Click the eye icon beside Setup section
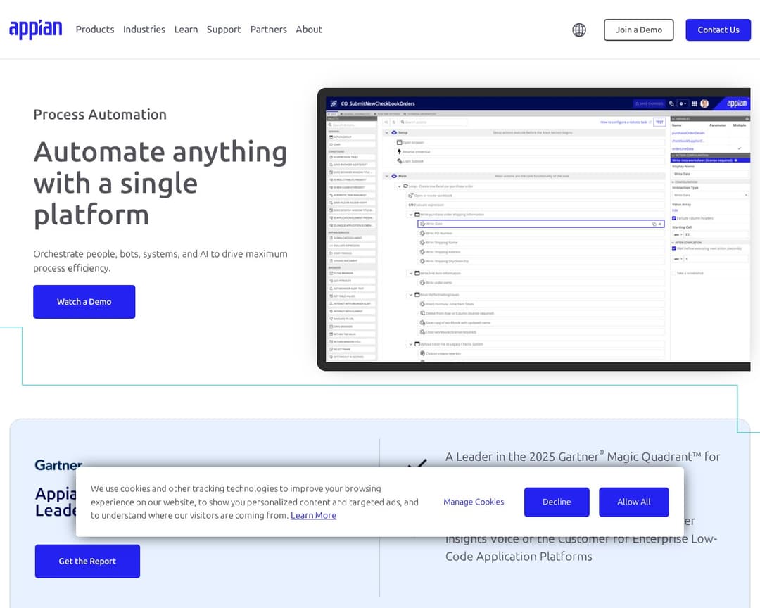The width and height of the screenshot is (760, 608). (394, 132)
